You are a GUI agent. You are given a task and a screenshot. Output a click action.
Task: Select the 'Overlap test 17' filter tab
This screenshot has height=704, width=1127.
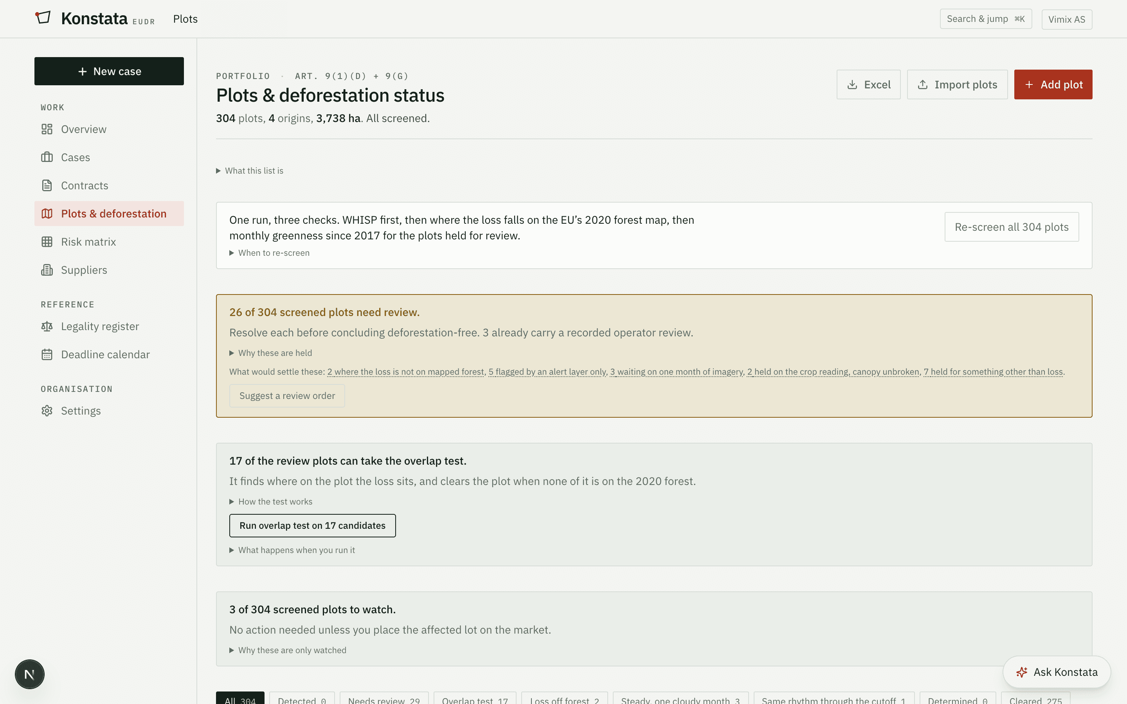(x=475, y=699)
